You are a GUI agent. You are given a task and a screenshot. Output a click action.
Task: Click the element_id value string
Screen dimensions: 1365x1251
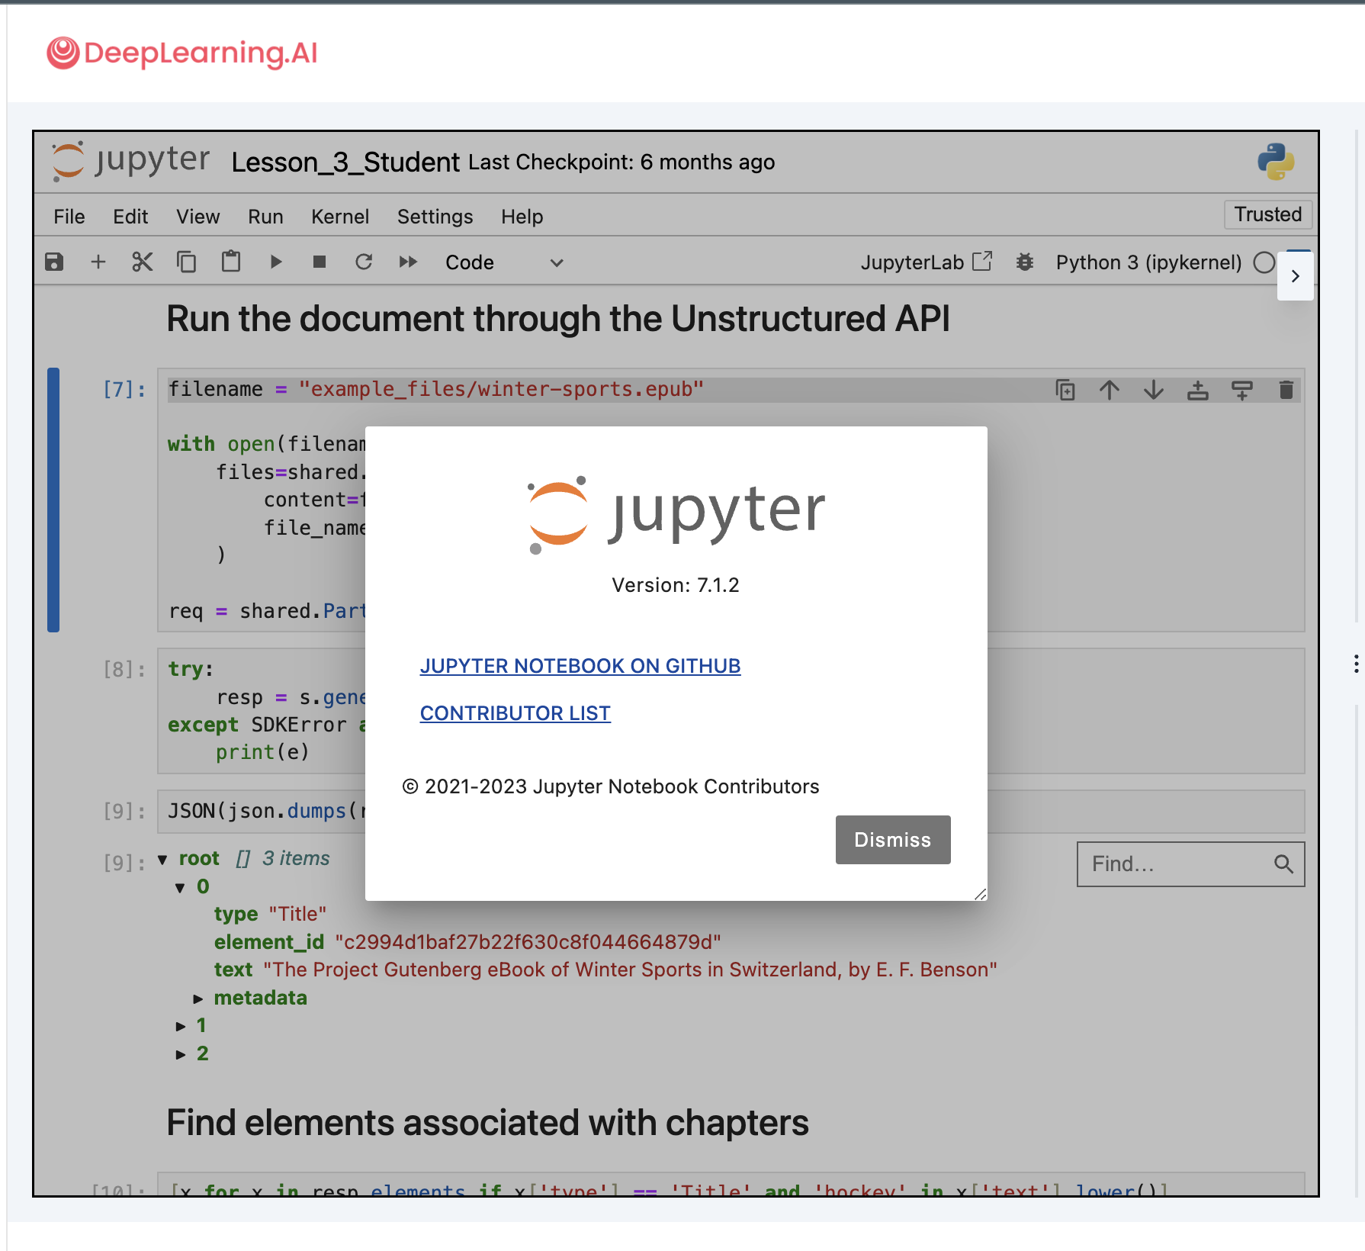(528, 942)
